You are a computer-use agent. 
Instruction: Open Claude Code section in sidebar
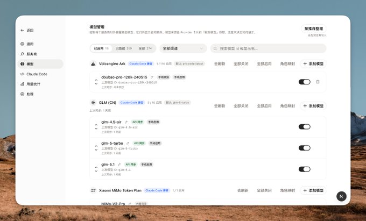tap(37, 74)
